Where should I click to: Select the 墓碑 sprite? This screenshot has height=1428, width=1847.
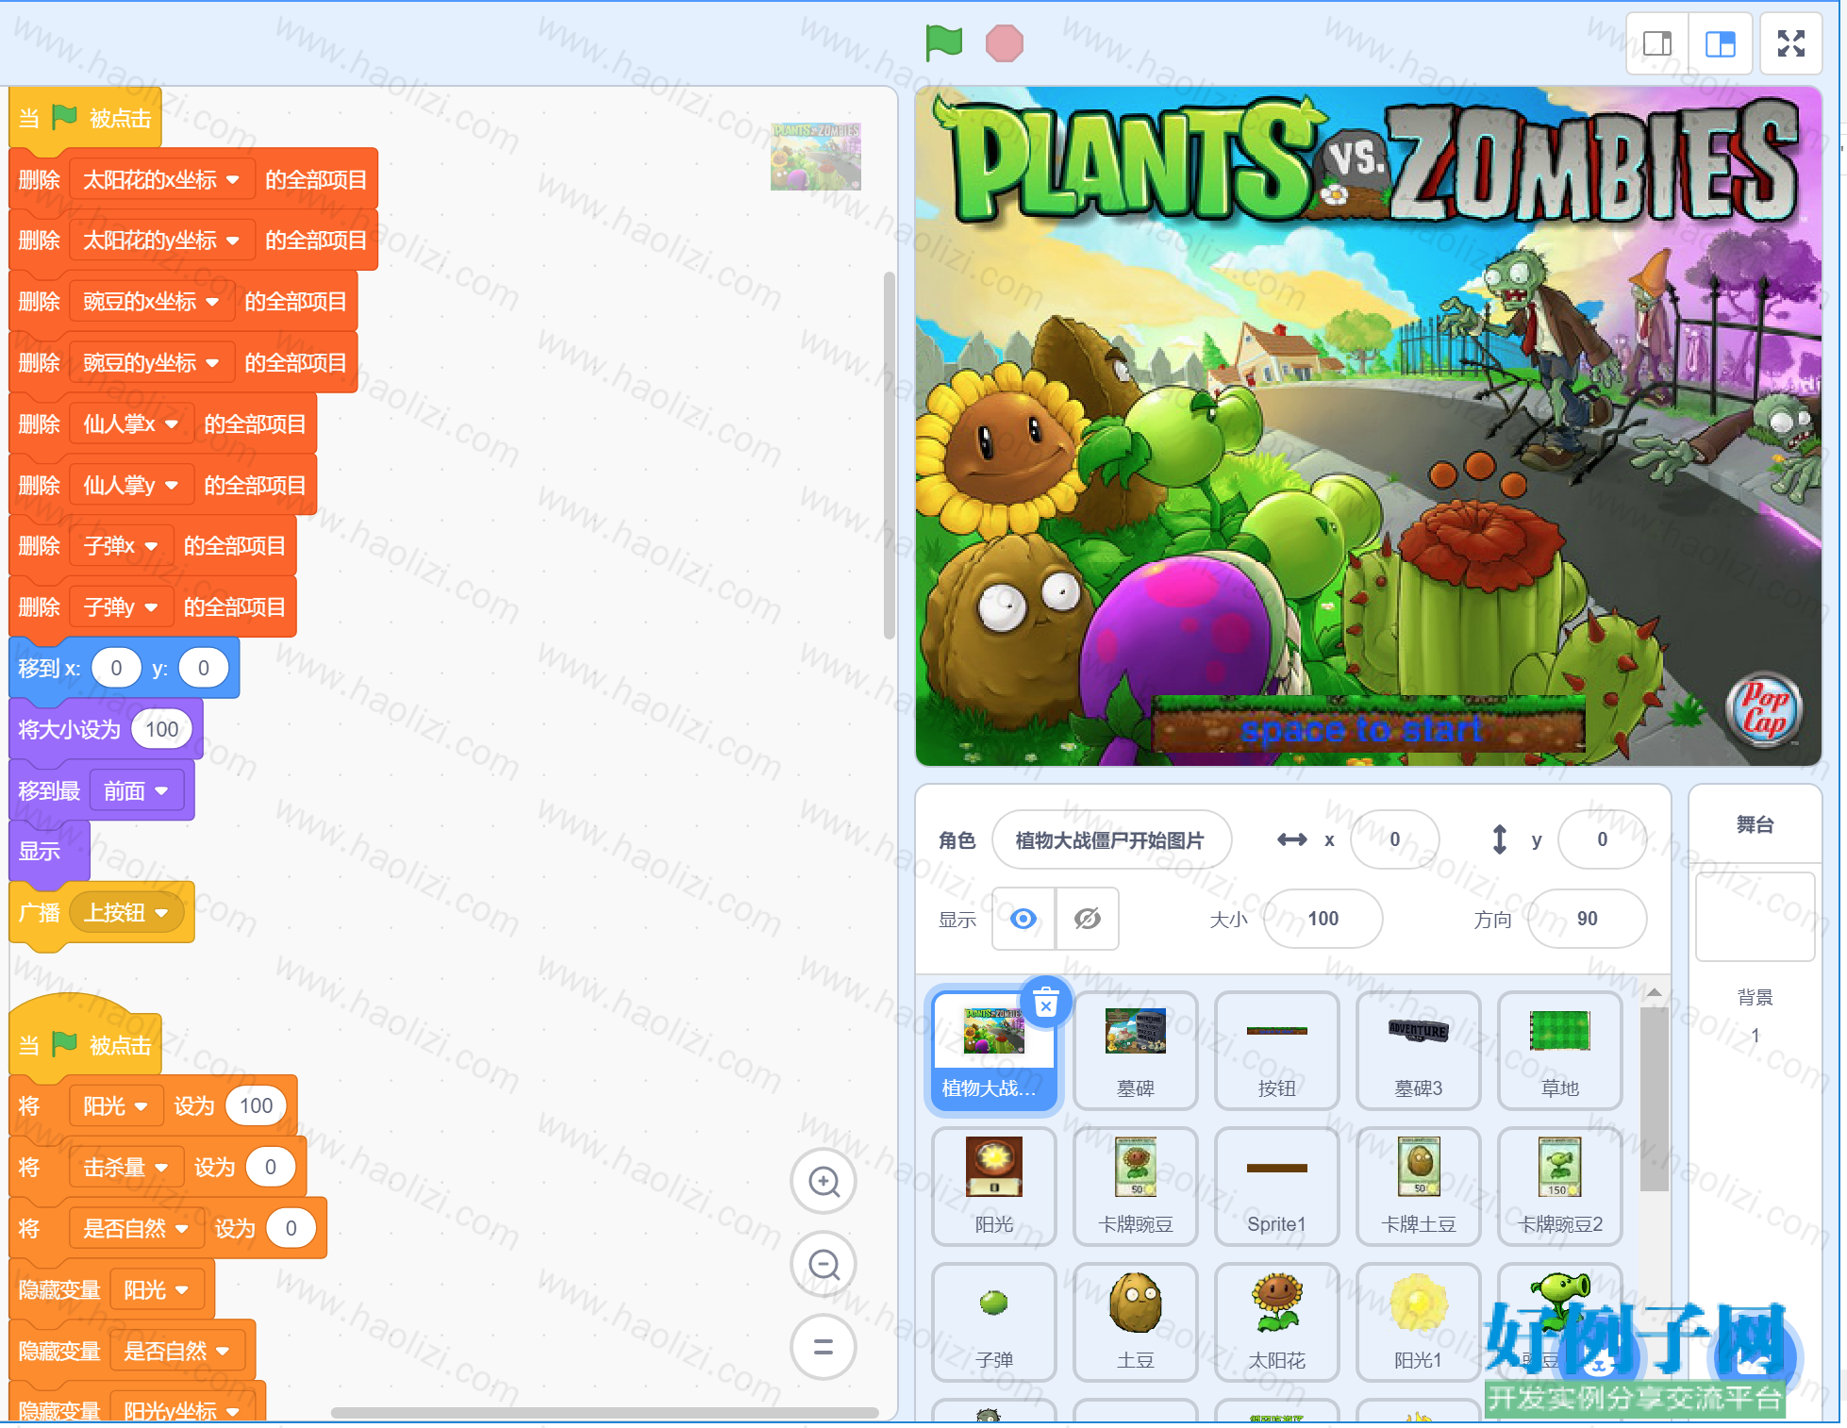pos(1136,1051)
